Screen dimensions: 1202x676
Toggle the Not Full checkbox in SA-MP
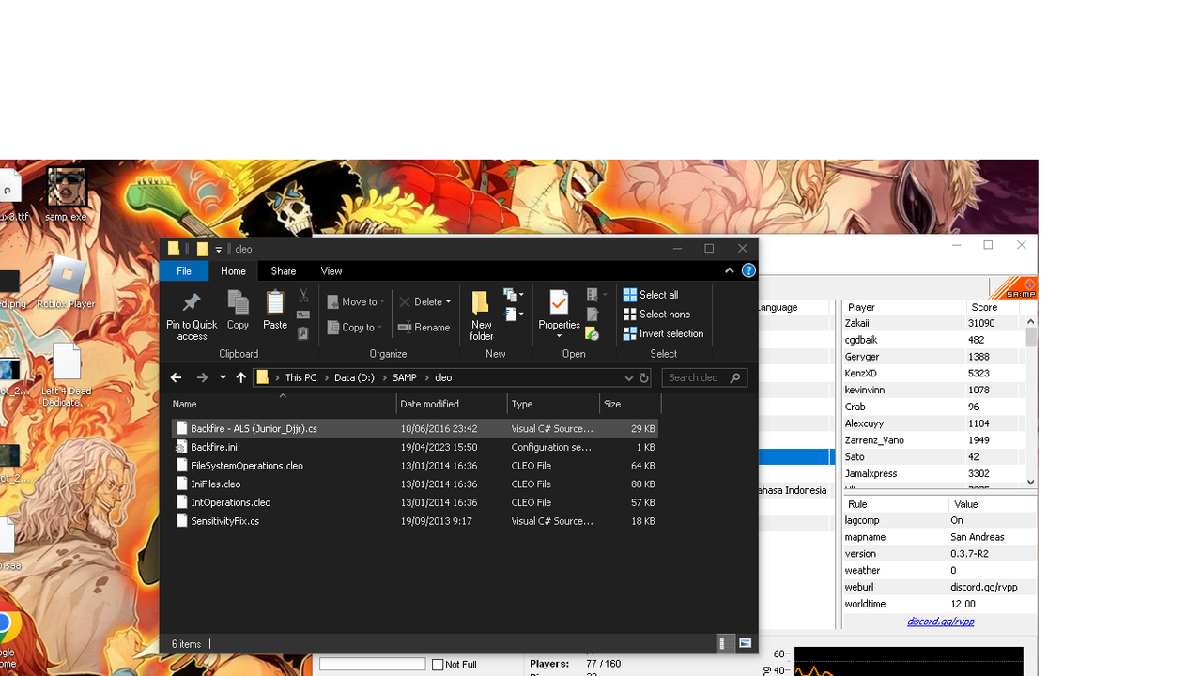(438, 665)
